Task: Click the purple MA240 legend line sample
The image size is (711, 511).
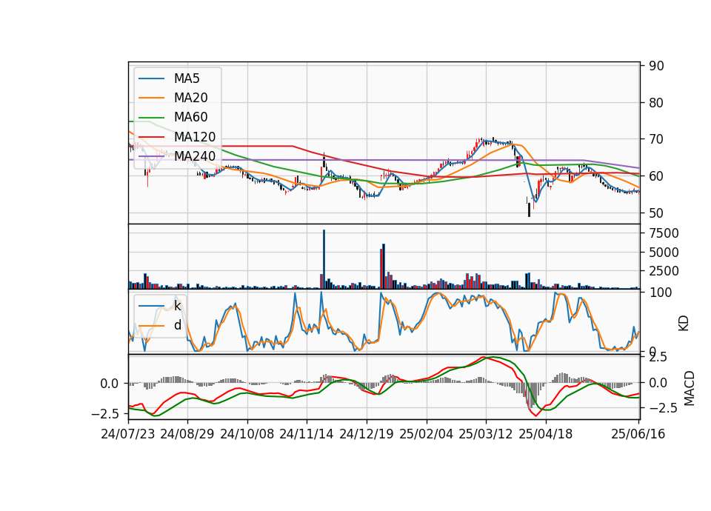Action: pos(151,156)
